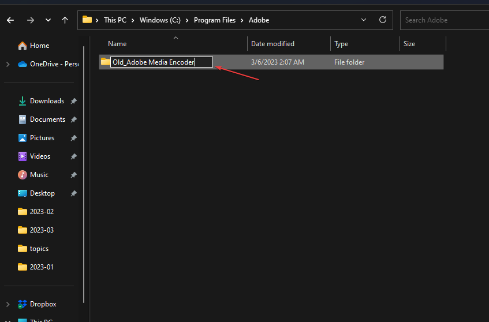This screenshot has height=322, width=489.
Task: Open OneDrive - Personal in sidebar
Action: coord(54,64)
